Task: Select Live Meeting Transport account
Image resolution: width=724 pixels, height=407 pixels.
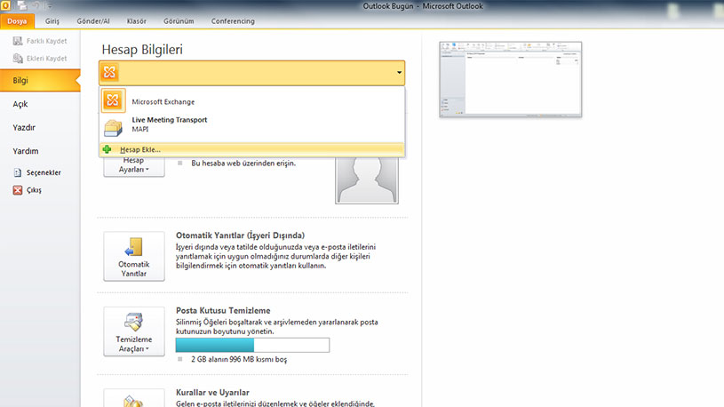Action: point(252,125)
